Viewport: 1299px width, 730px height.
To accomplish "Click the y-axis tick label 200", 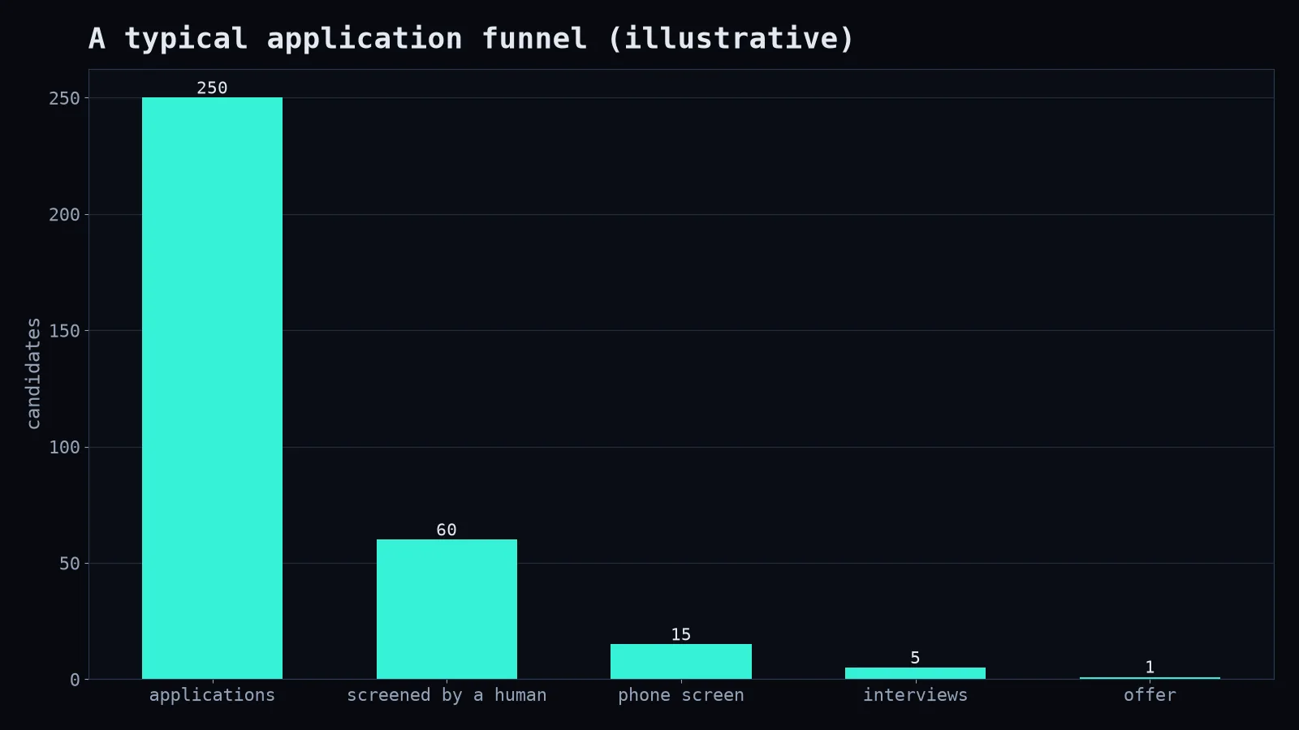I will point(64,214).
